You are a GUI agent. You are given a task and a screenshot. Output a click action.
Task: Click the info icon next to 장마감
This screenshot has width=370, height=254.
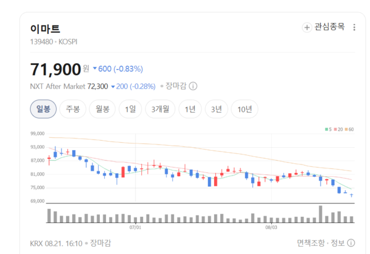pyautogui.click(x=193, y=86)
